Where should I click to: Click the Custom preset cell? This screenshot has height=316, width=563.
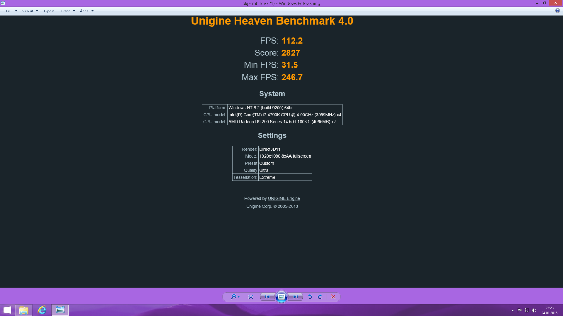coord(285,163)
